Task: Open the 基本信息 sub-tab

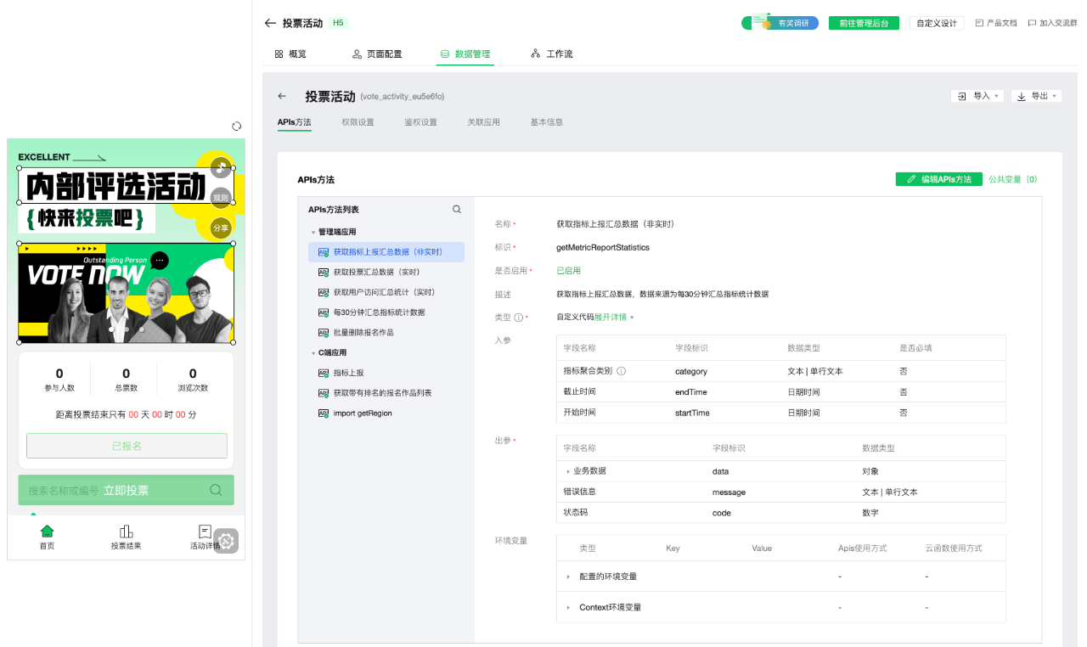Action: pos(546,122)
